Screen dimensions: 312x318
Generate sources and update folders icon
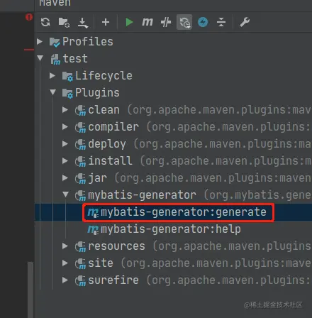[x=64, y=22]
